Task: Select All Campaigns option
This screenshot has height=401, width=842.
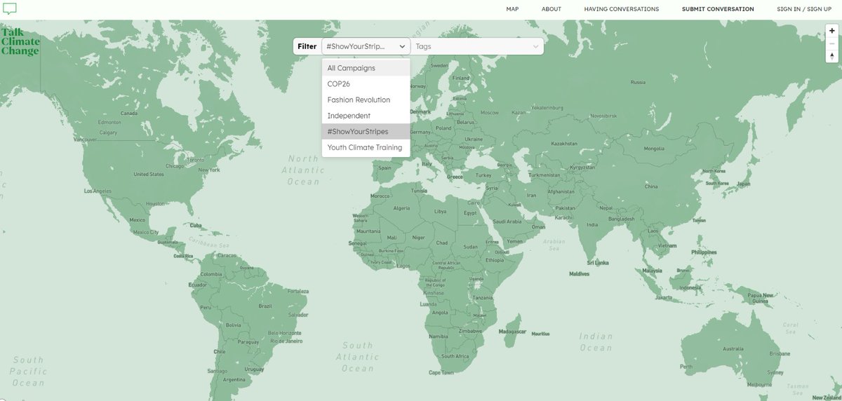Action: [x=366, y=68]
